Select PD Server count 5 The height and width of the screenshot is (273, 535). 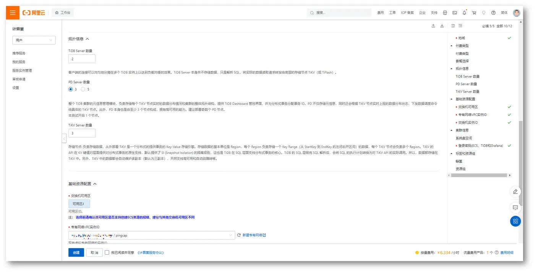(x=83, y=89)
